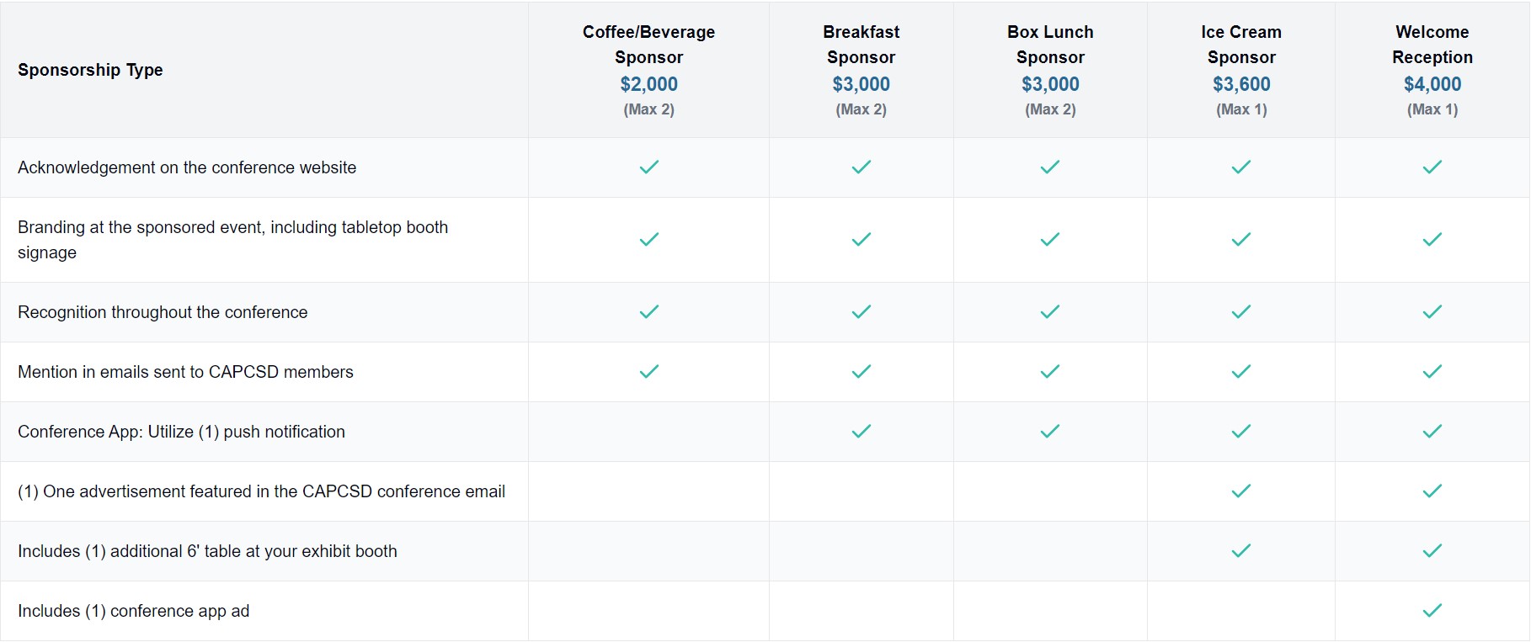Click 'Branding at the sponsored event' label
Image resolution: width=1531 pixels, height=642 pixels.
pyautogui.click(x=232, y=240)
